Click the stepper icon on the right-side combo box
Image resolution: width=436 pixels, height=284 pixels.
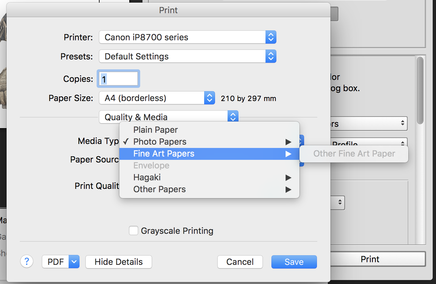point(340,203)
